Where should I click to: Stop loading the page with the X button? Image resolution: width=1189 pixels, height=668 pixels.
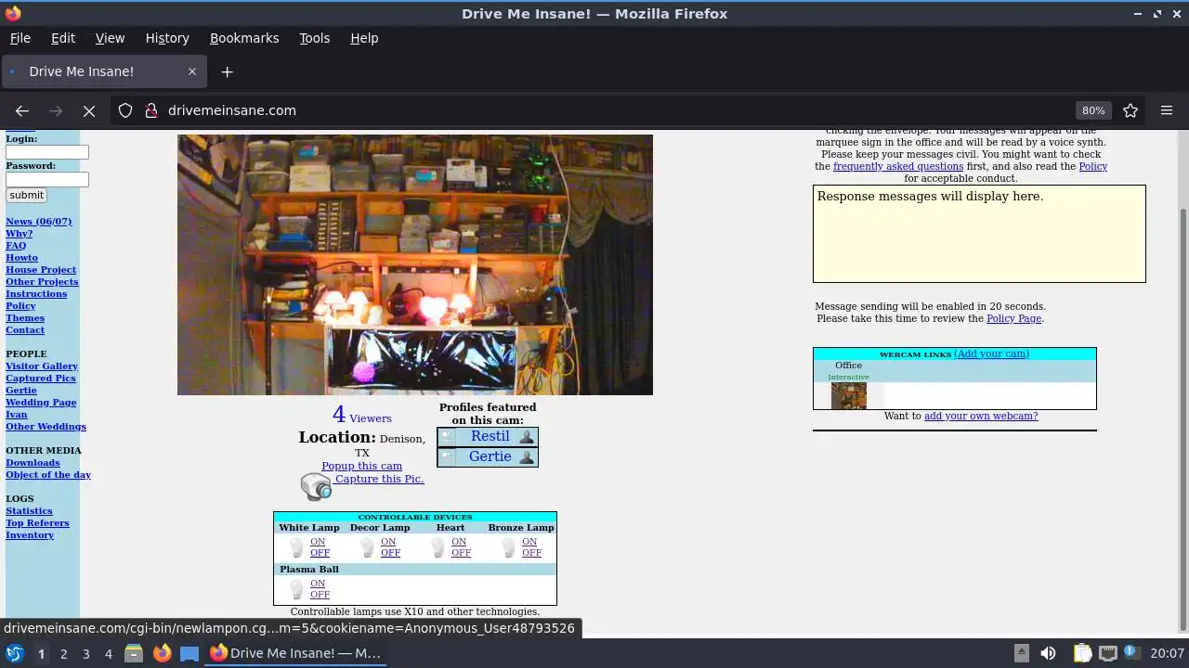click(89, 110)
